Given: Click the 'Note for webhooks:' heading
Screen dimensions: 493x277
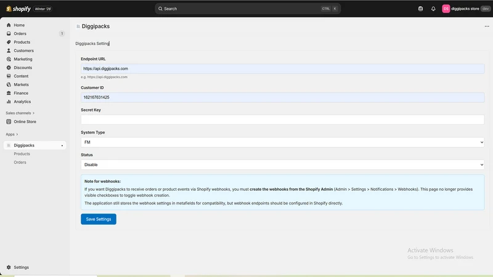Looking at the screenshot, I should [102, 182].
